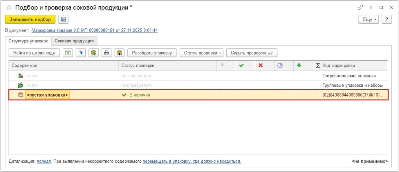Toggle Скрыть проверенные

click(x=252, y=53)
